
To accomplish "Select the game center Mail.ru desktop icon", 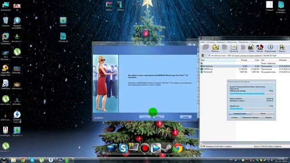I will tap(17, 23).
